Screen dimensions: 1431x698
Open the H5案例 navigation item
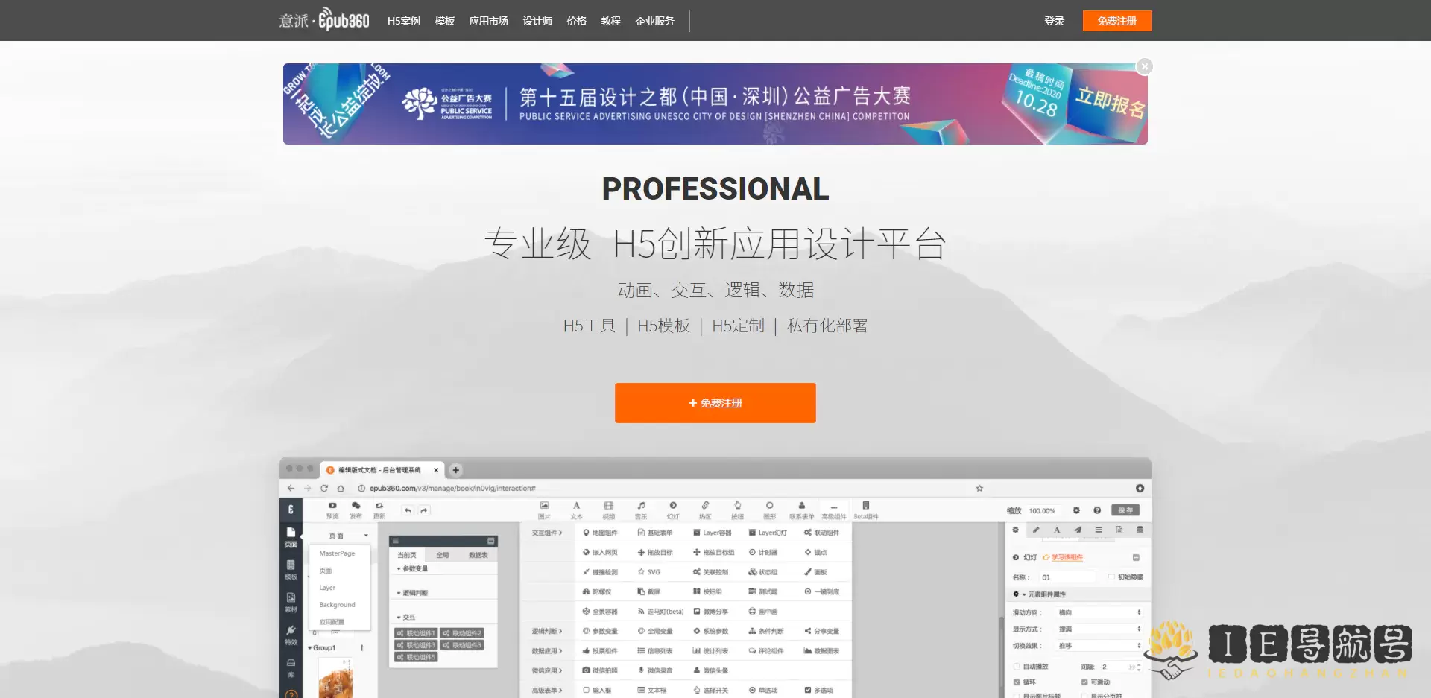(403, 21)
